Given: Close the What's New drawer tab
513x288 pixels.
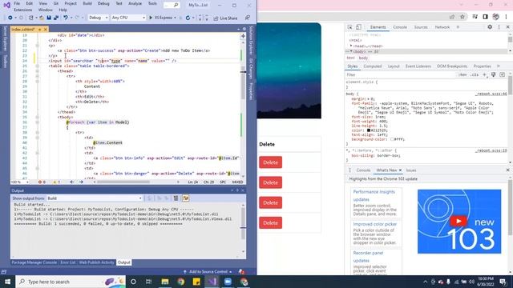Looking at the screenshot, I should (x=400, y=170).
